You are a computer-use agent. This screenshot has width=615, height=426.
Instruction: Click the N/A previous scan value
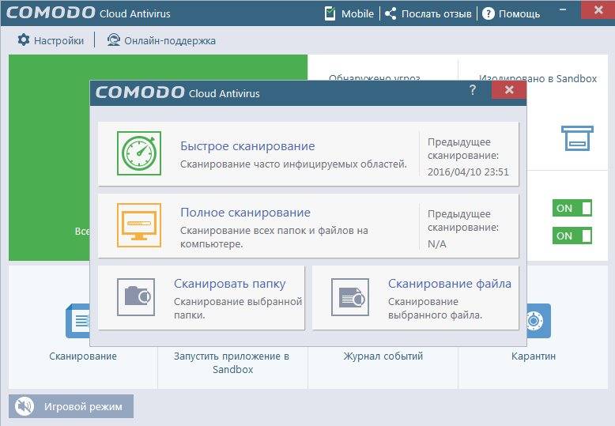tap(437, 243)
